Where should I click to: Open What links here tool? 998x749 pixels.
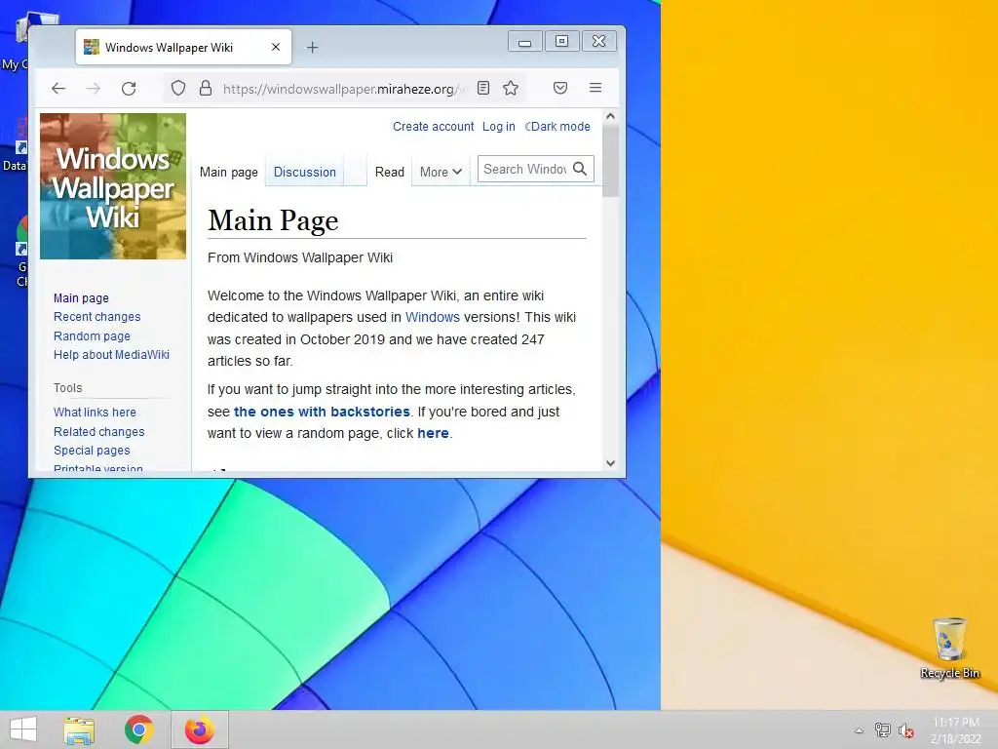95,413
